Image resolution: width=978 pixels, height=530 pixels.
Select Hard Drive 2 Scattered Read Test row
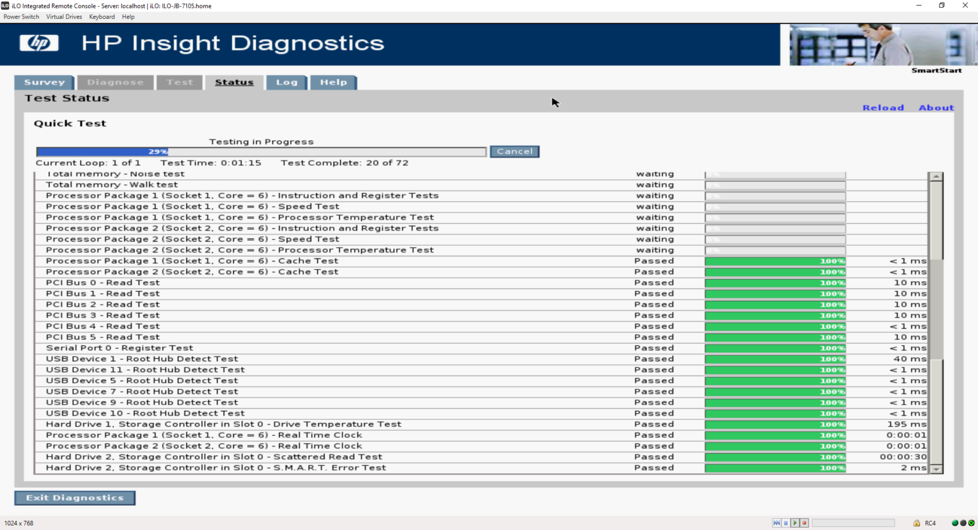tap(481, 457)
